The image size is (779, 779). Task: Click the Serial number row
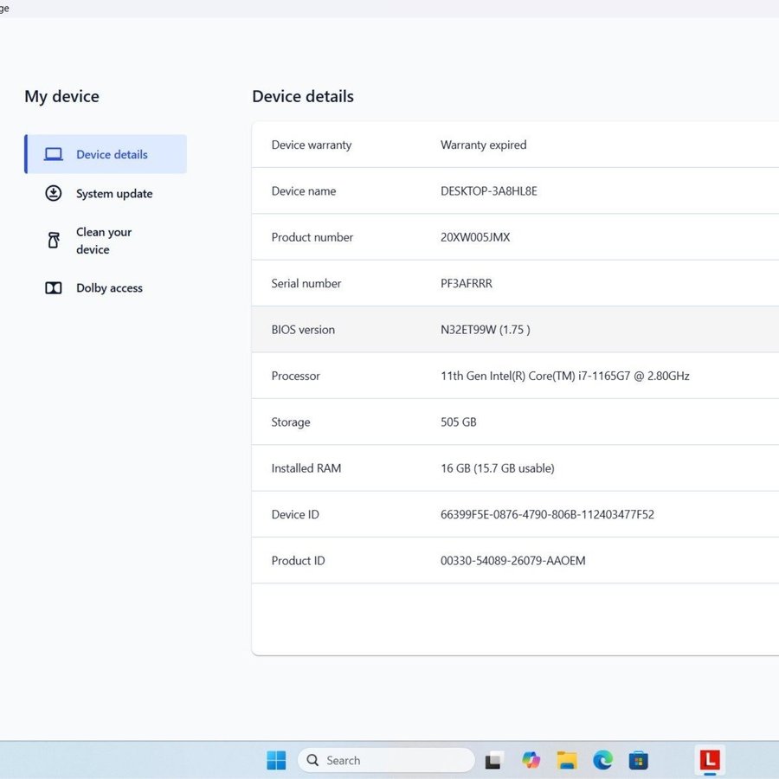click(515, 283)
